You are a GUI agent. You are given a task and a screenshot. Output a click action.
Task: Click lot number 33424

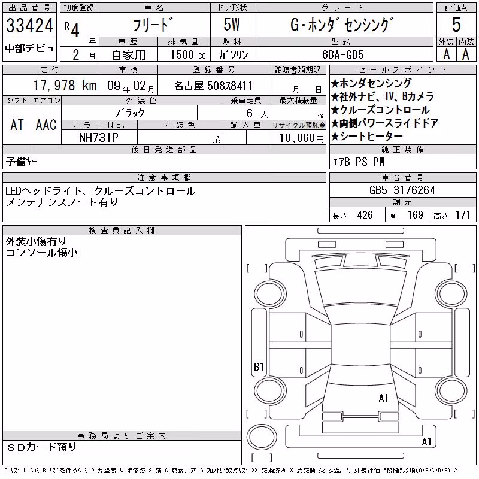coord(29,25)
